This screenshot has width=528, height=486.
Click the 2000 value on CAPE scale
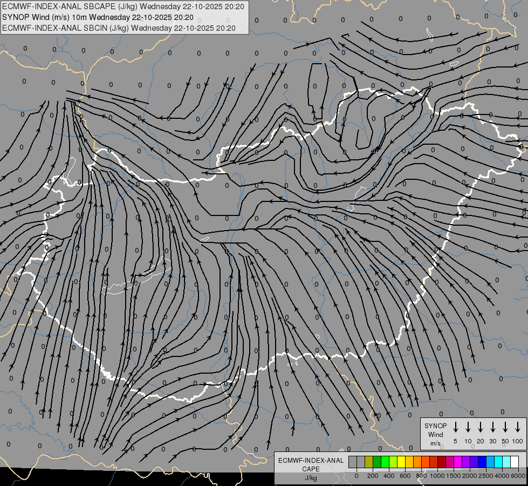point(470,476)
